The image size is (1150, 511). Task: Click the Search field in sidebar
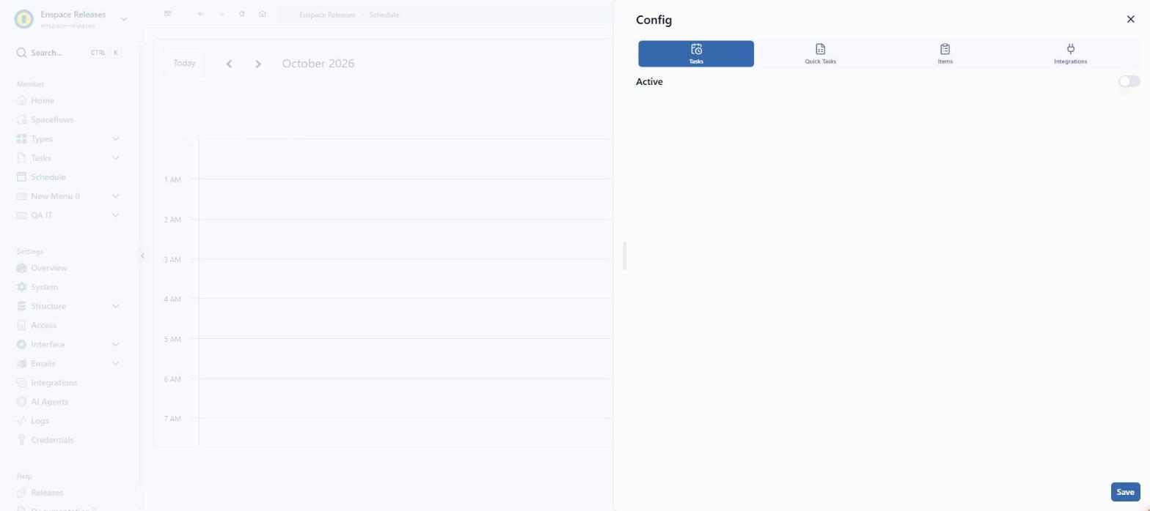[x=68, y=53]
